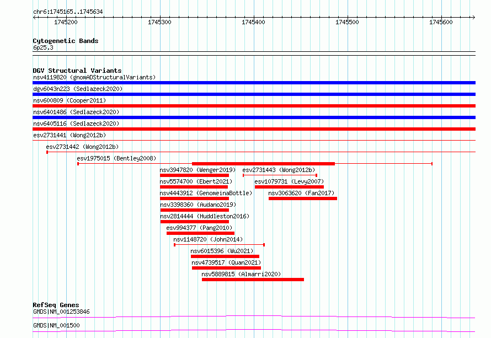
Task: Open esv2731441 (Wong2012b) variant
Action: tap(70, 135)
